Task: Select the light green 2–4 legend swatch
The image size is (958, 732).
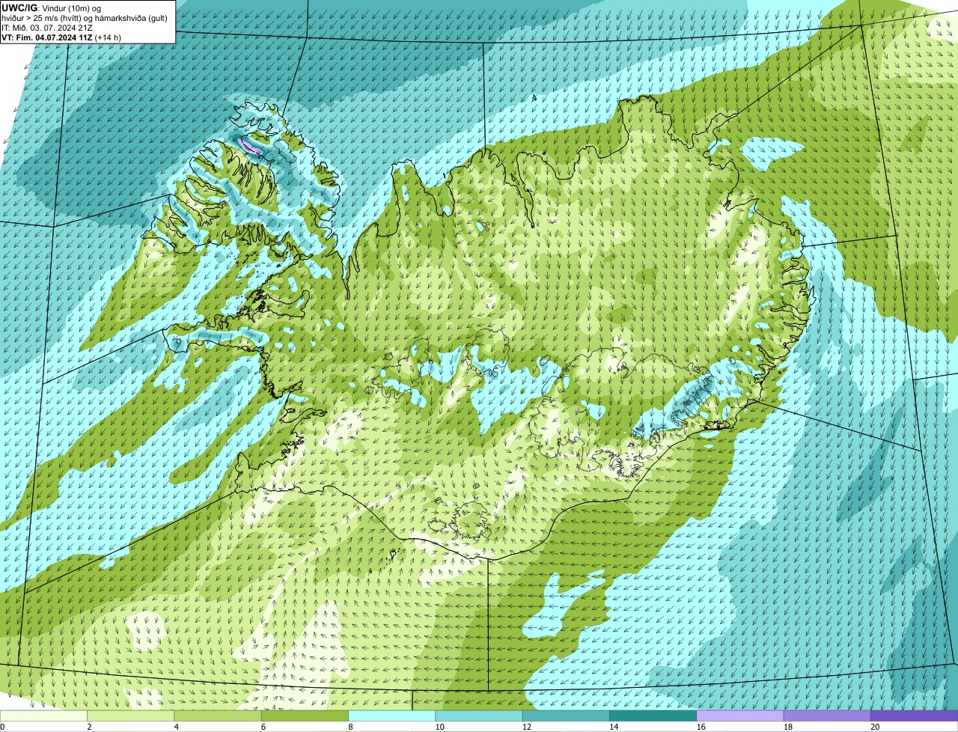Action: (x=132, y=716)
